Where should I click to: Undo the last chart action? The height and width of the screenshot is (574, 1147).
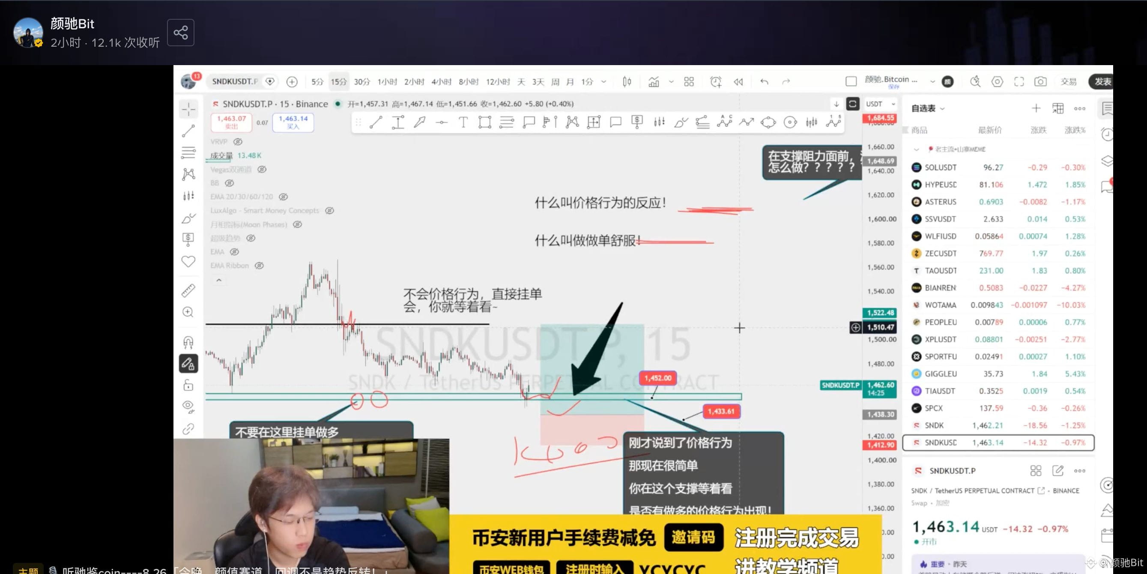764,81
